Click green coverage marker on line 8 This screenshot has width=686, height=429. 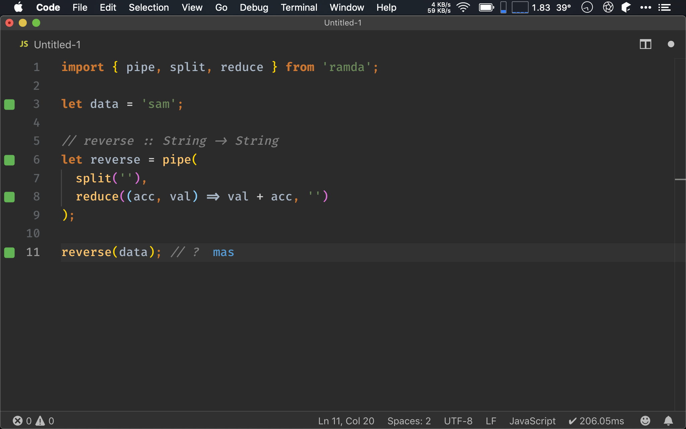(9, 197)
